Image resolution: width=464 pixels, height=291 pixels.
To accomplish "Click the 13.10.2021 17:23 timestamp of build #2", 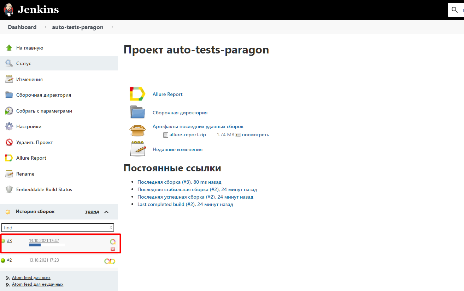I will pyautogui.click(x=44, y=260).
